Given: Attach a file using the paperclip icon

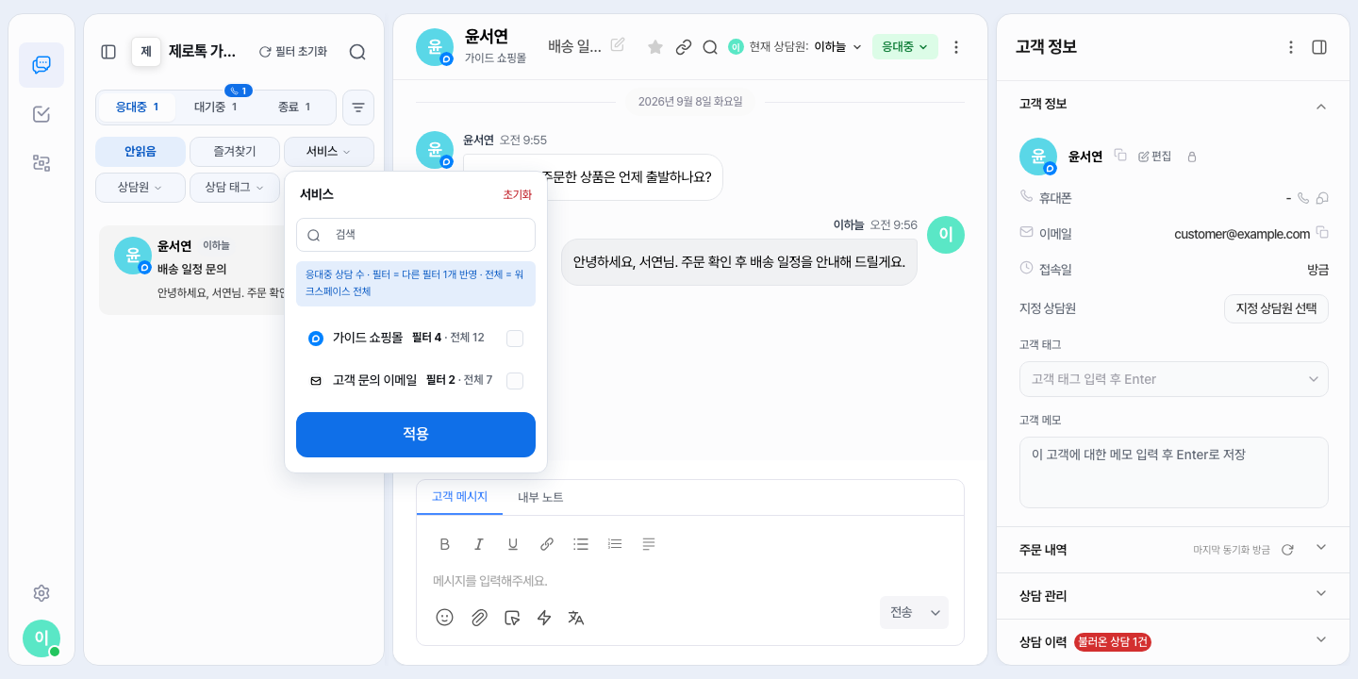Looking at the screenshot, I should tap(479, 618).
